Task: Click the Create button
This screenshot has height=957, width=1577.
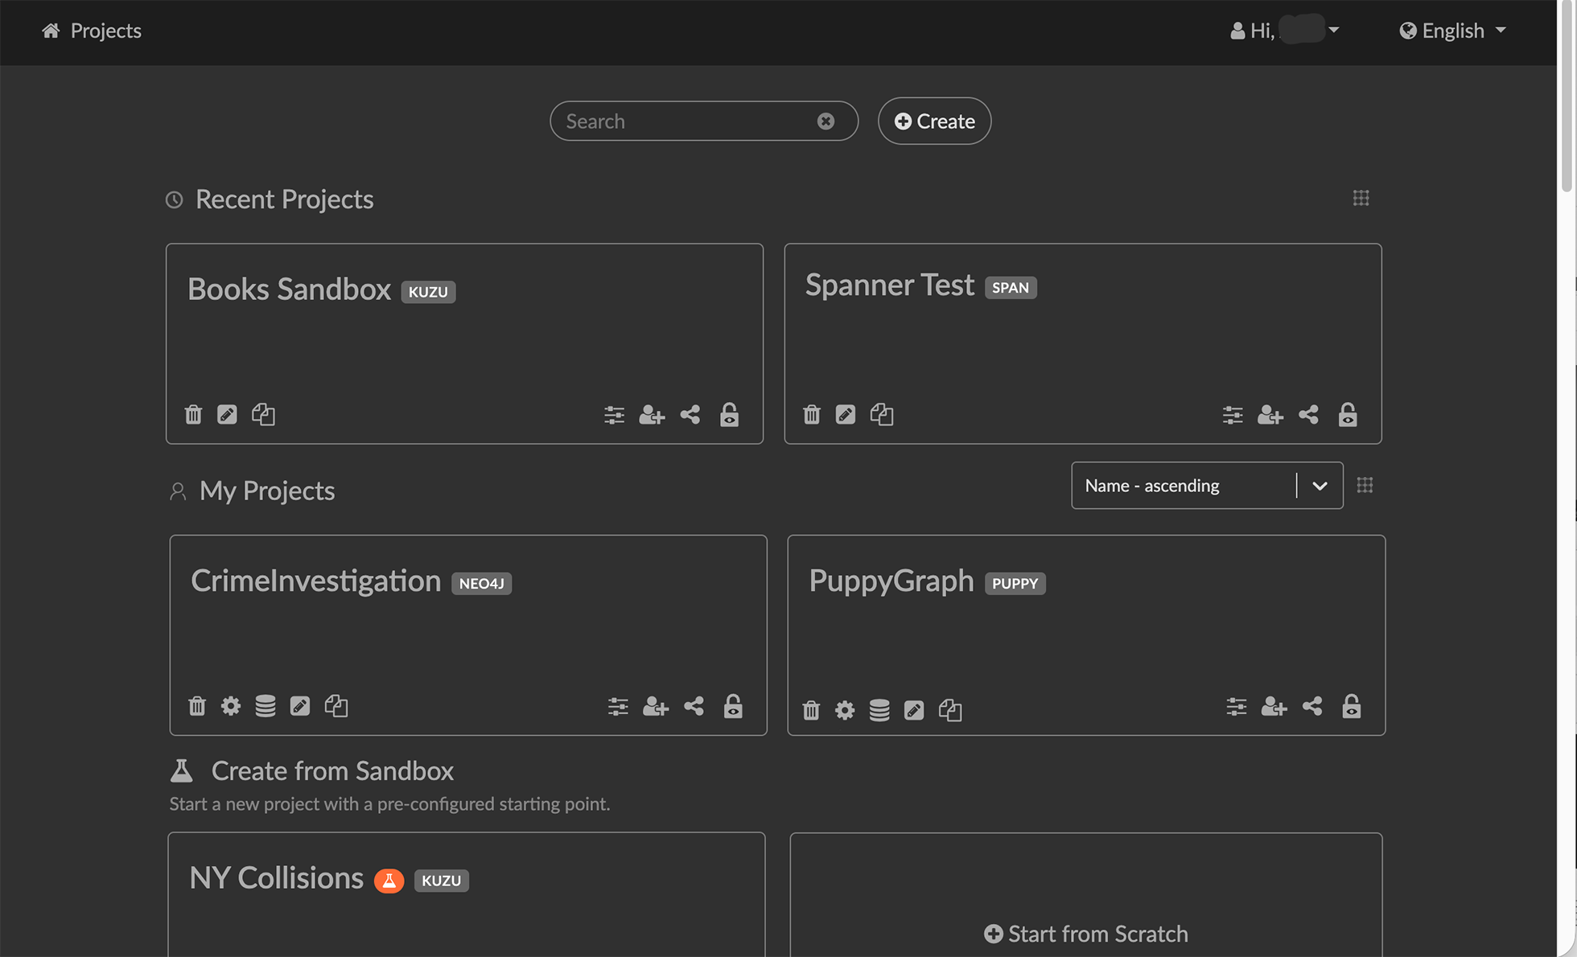Action: pos(934,121)
